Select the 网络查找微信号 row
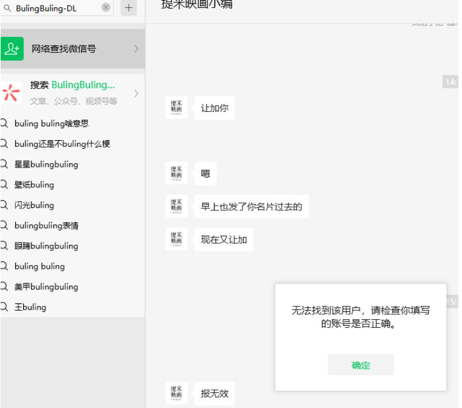Screen dimensions: 462x408 pyautogui.click(x=73, y=48)
